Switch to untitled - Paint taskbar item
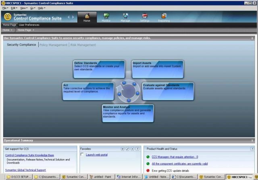 click(x=102, y=177)
